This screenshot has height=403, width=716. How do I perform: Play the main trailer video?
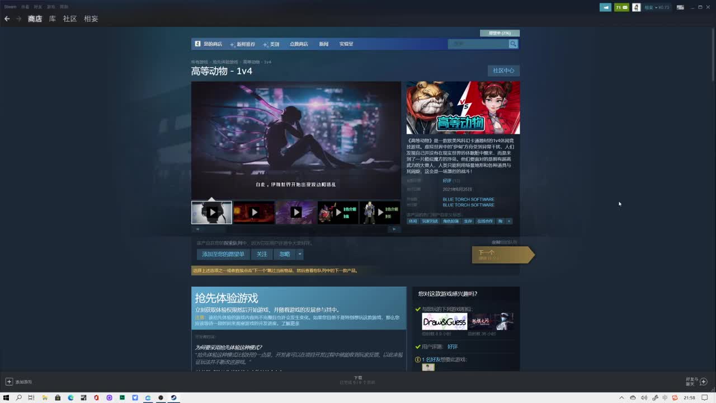[296, 140]
